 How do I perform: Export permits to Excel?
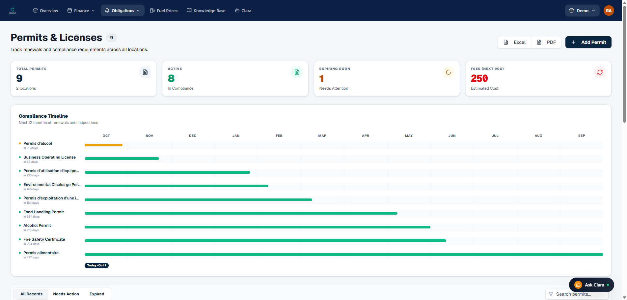514,42
